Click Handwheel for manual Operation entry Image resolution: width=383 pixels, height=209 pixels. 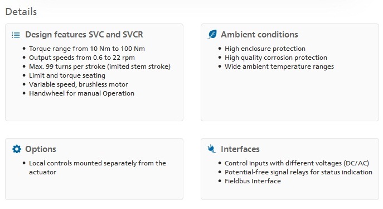click(x=81, y=93)
